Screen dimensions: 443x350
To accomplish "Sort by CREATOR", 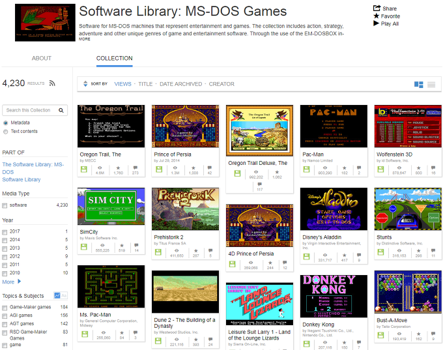I will pos(221,84).
